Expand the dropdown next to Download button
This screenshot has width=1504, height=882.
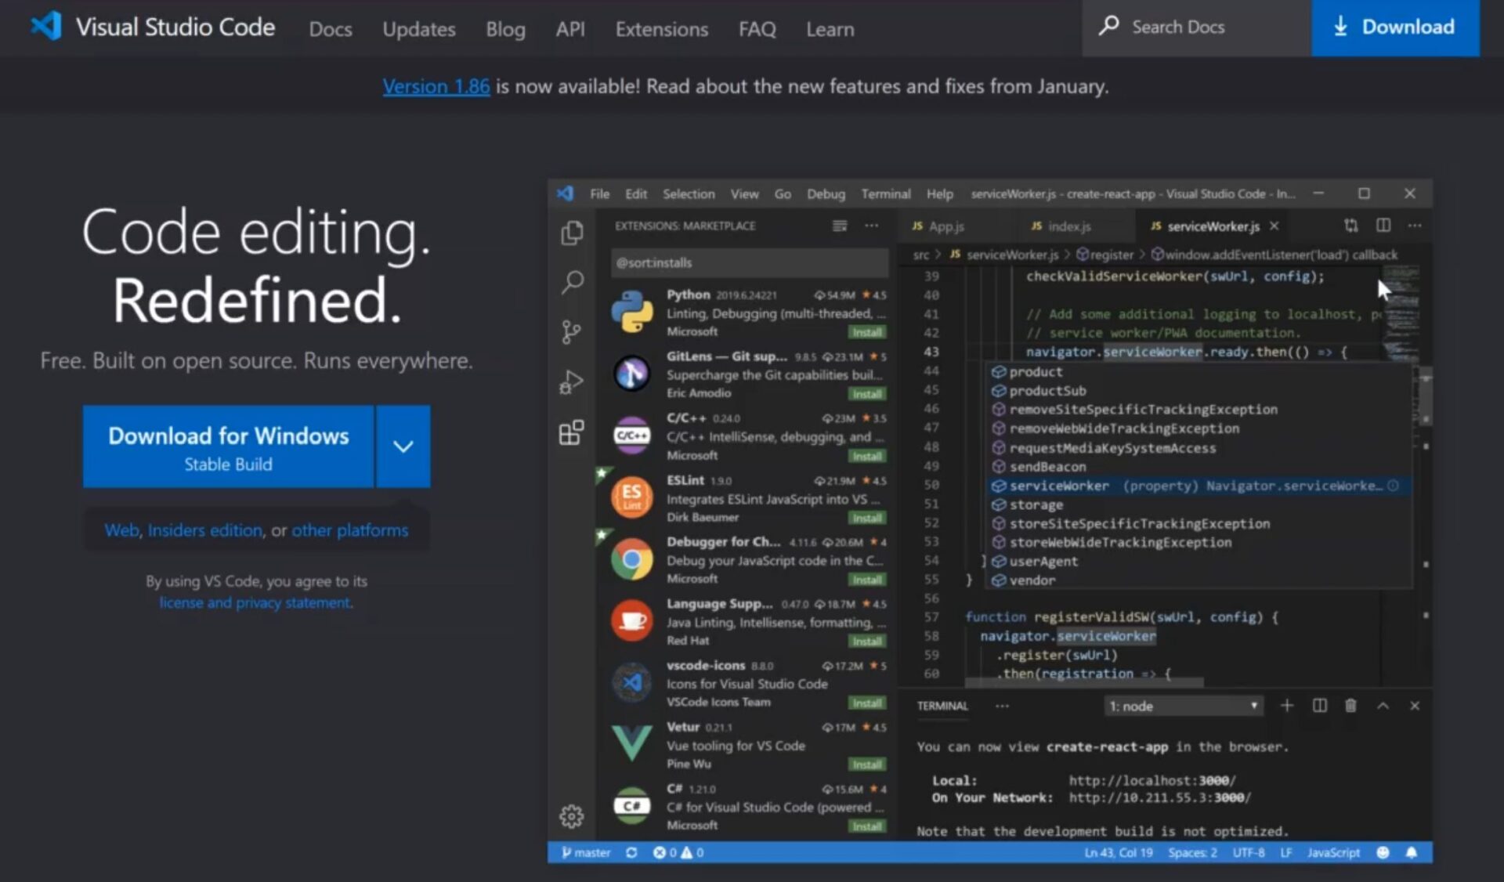[x=403, y=446]
